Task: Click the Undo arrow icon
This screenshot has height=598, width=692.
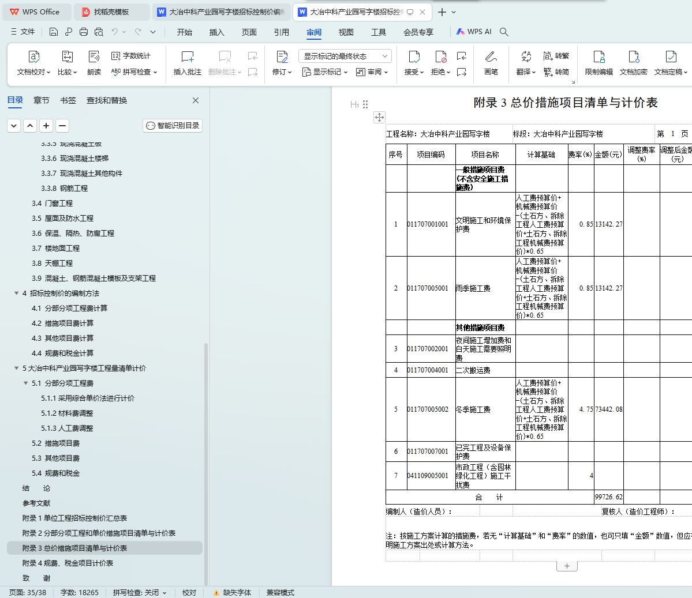Action: pos(115,32)
